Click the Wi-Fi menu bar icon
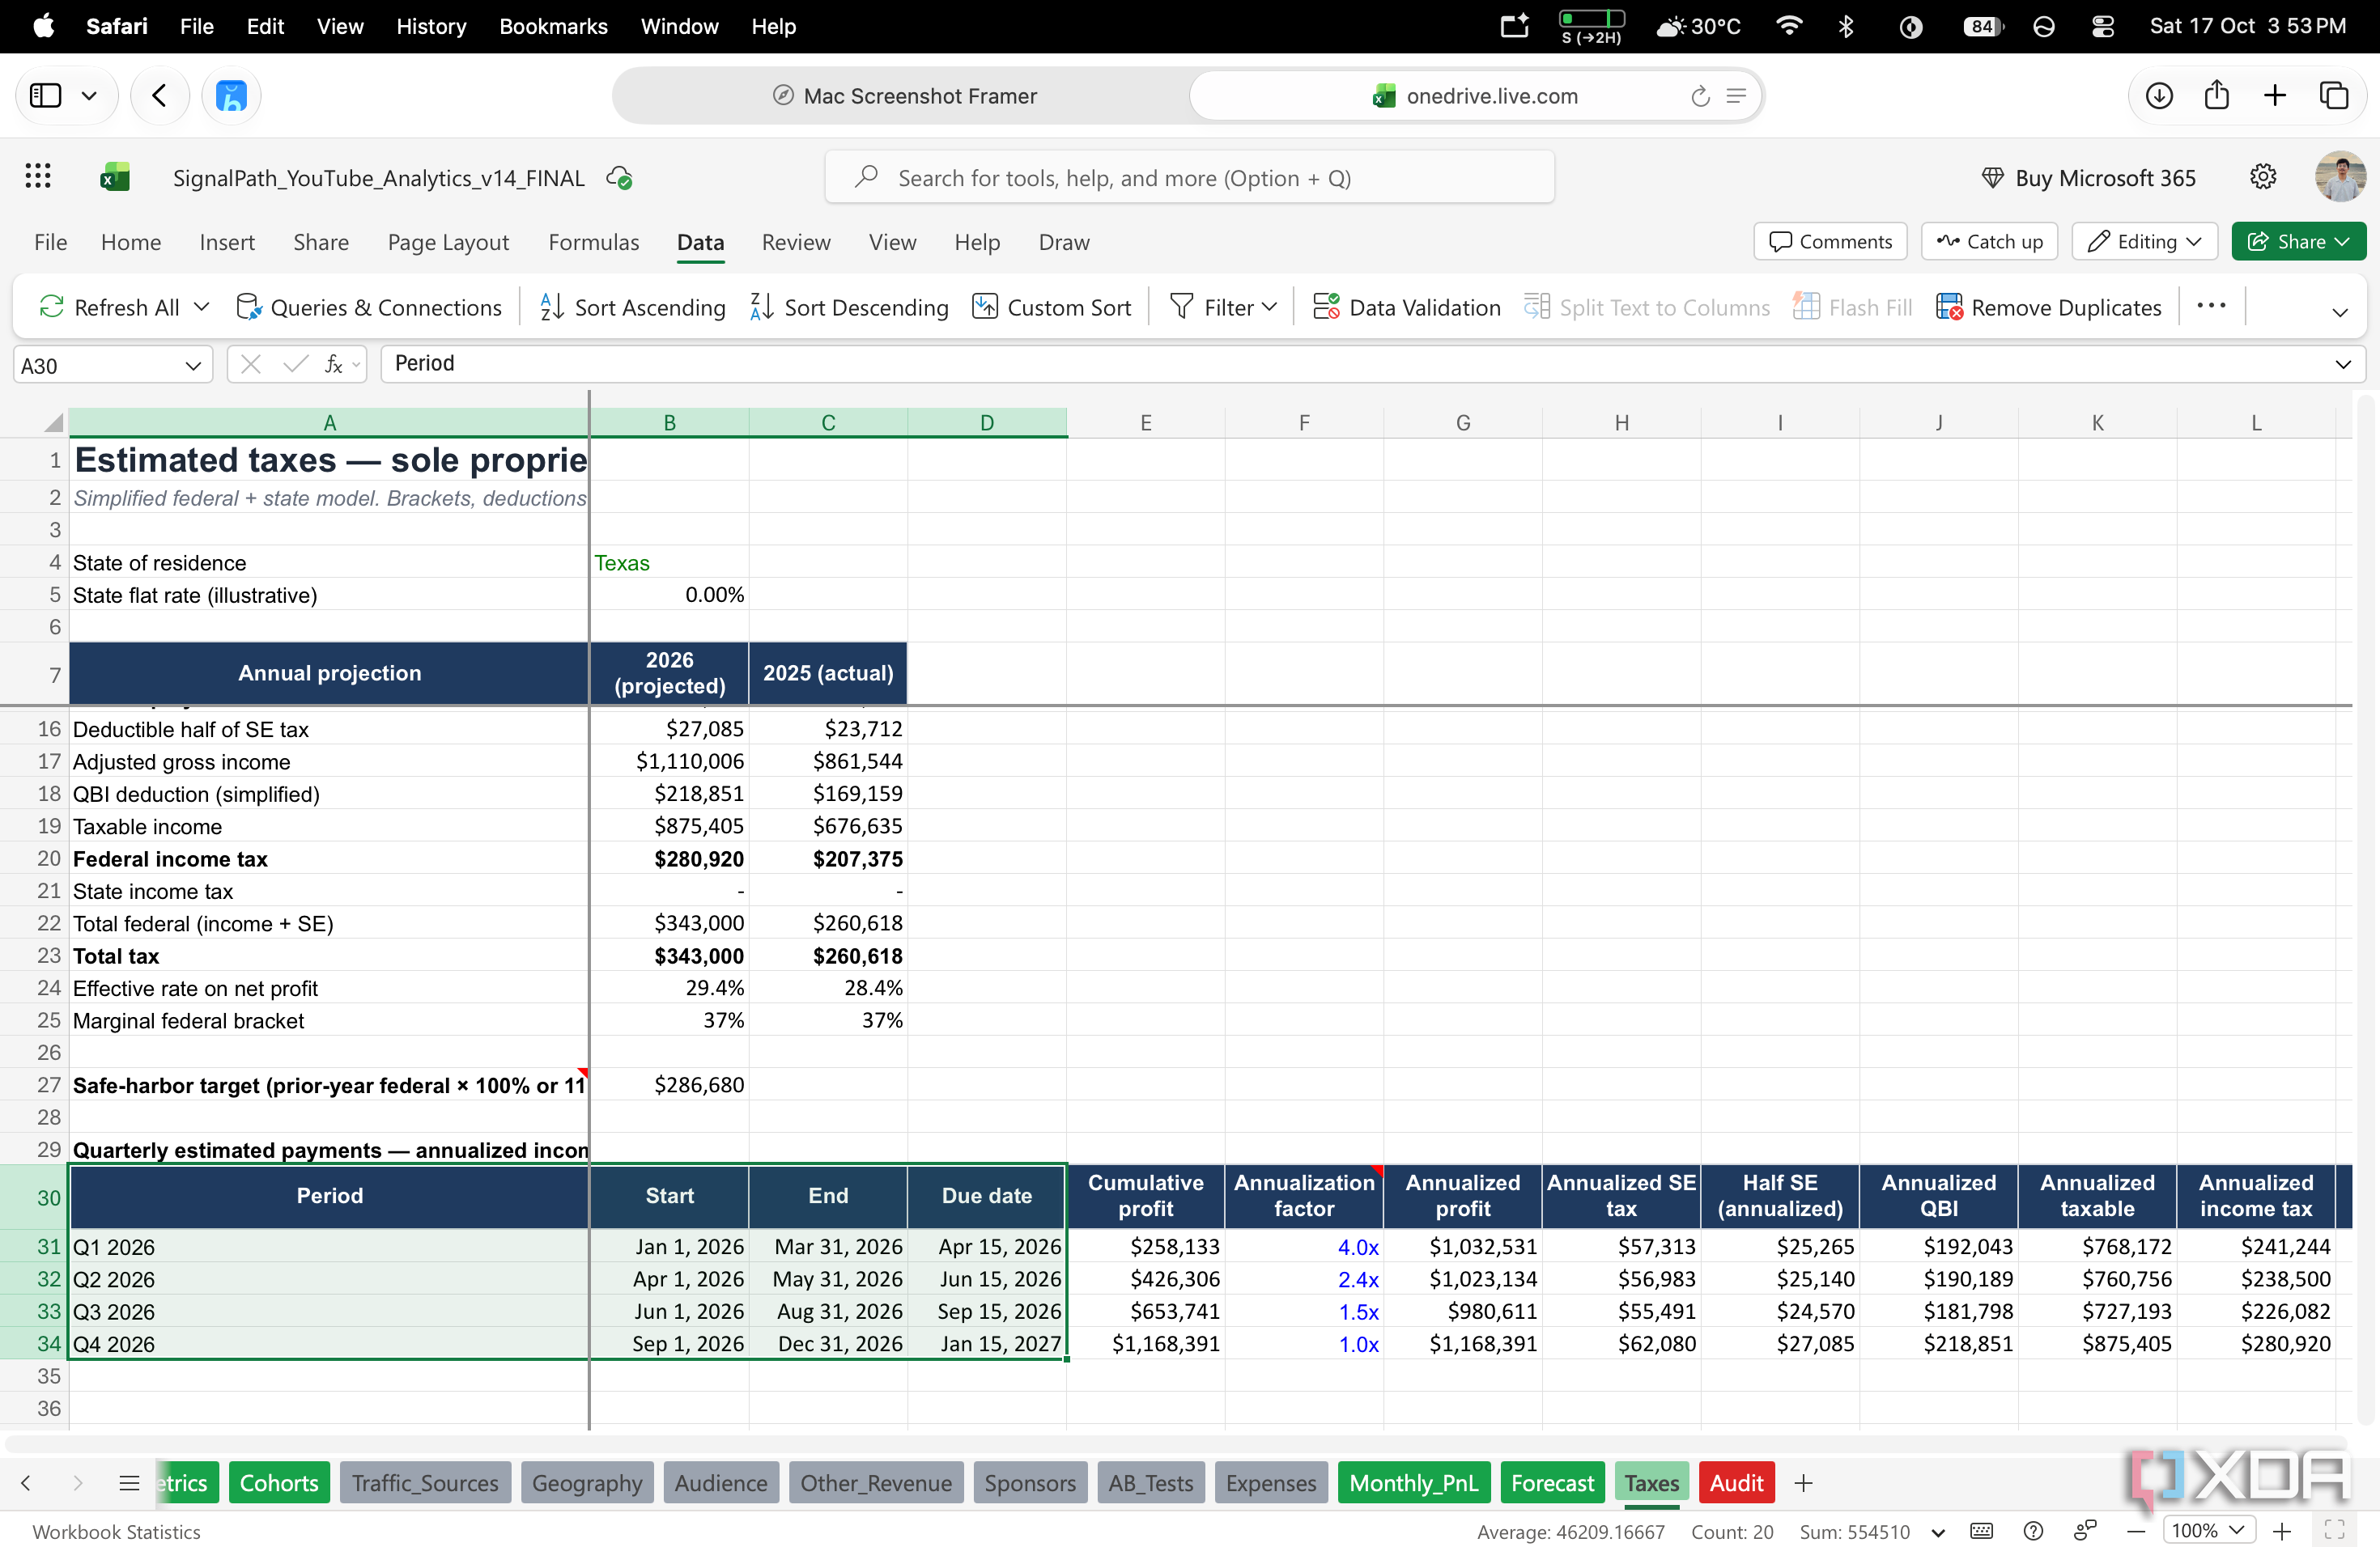 pyautogui.click(x=1789, y=26)
